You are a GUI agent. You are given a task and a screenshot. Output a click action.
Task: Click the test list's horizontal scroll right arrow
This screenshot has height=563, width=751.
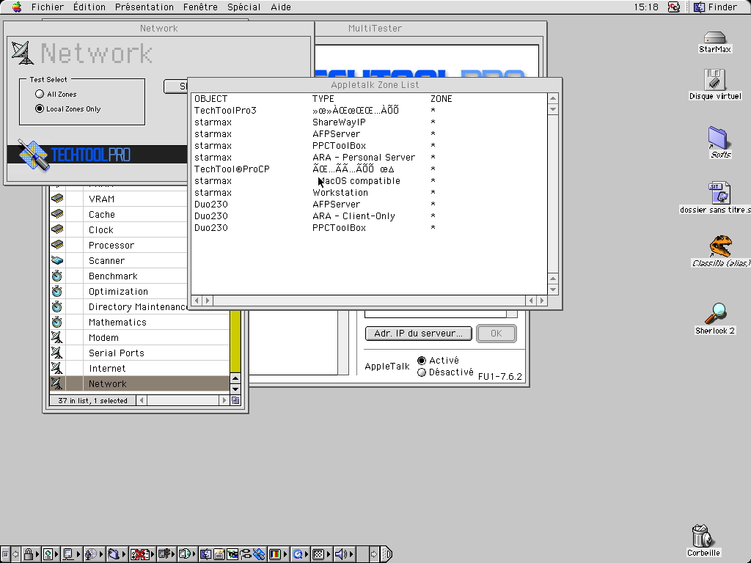[x=224, y=400]
